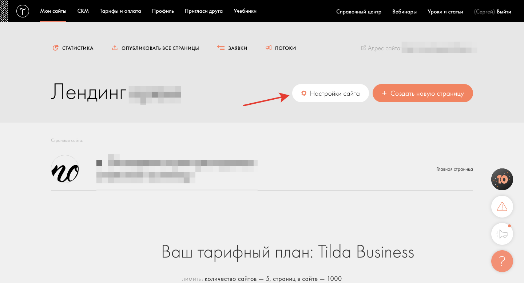The height and width of the screenshot is (283, 524).
Task: Click Создать новую страницу button
Action: [x=423, y=93]
